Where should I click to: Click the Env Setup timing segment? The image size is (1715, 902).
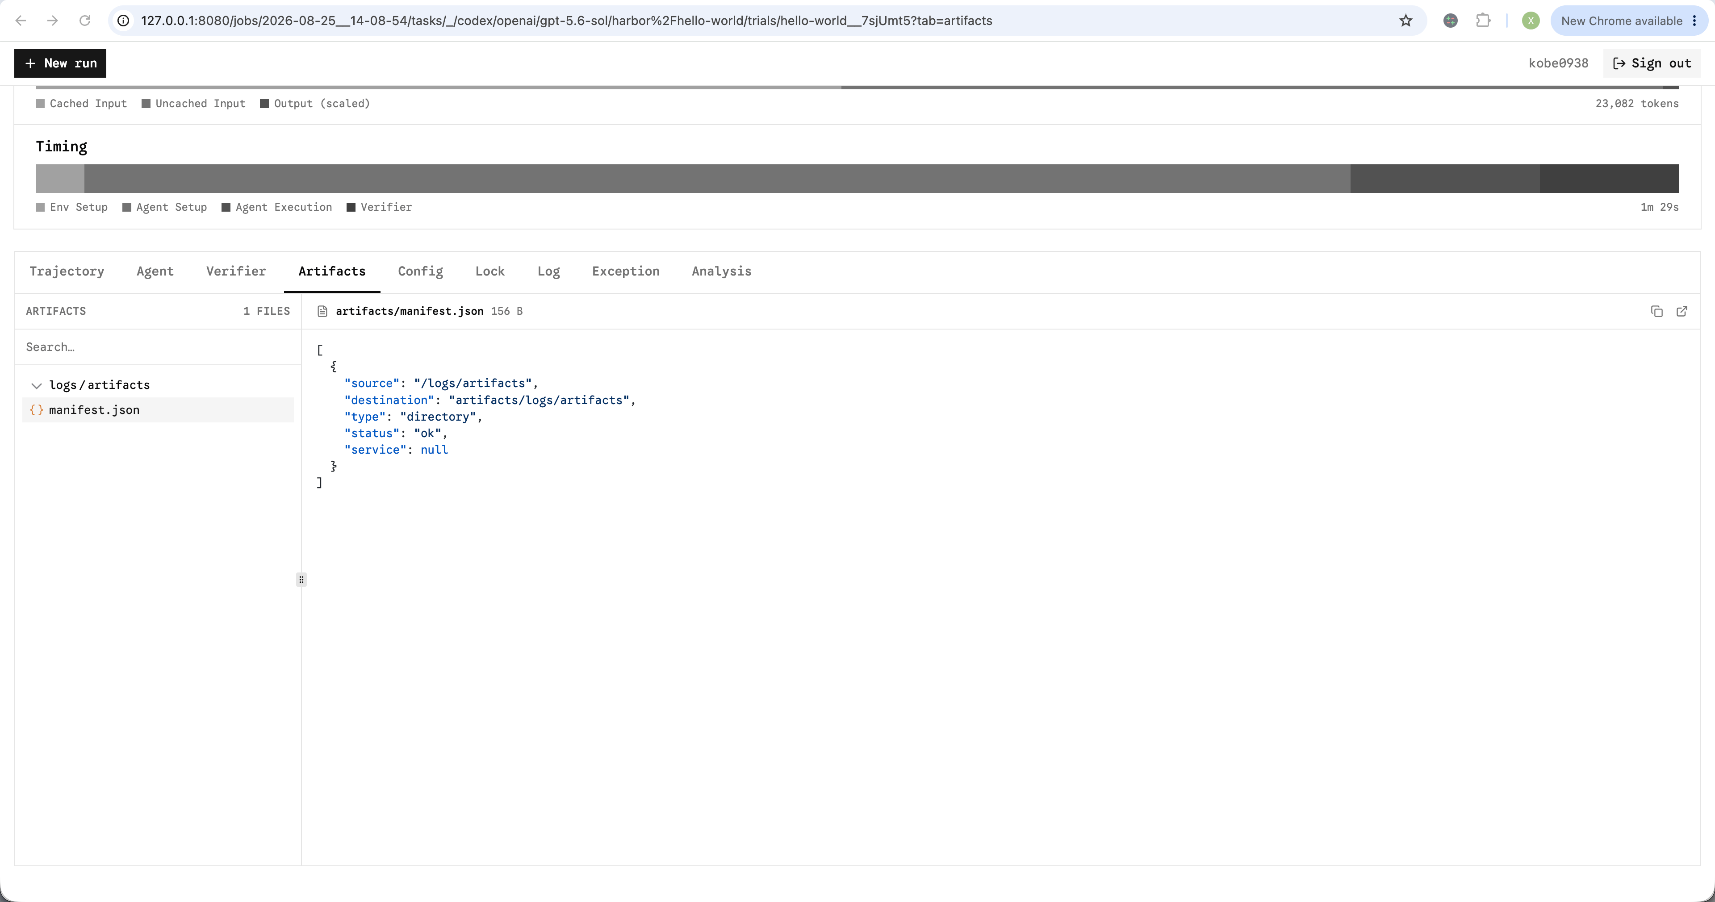60,179
